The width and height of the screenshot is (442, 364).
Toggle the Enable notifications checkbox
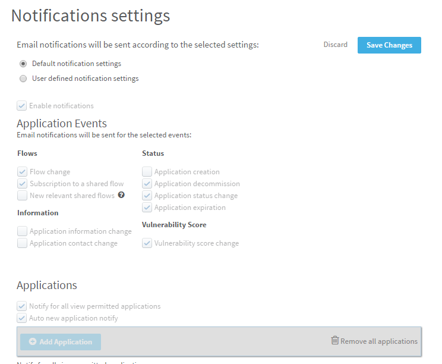(22, 106)
